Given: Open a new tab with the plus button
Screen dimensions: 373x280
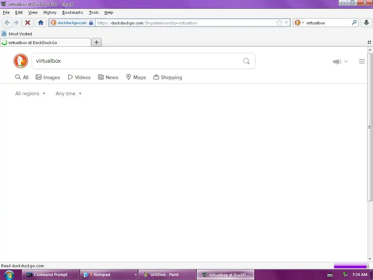Looking at the screenshot, I should 97,42.
